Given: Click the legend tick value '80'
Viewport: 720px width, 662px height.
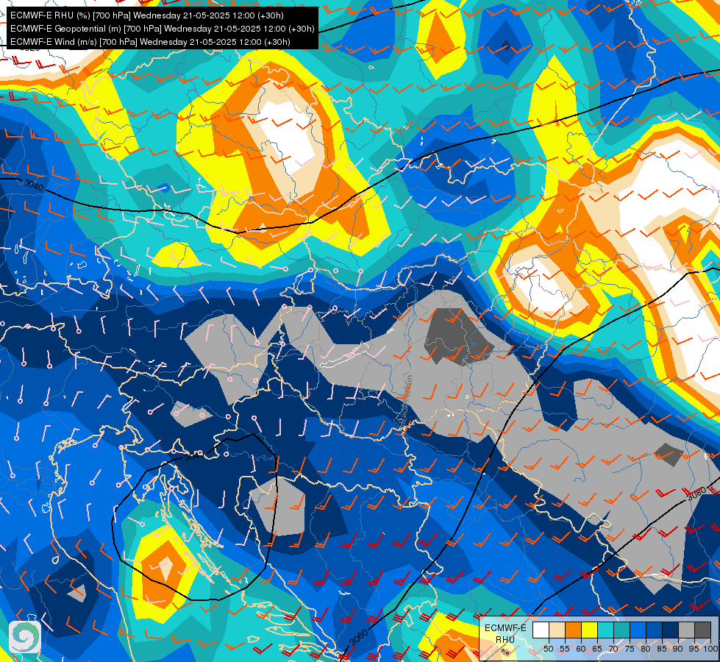Looking at the screenshot, I should pyautogui.click(x=646, y=649).
